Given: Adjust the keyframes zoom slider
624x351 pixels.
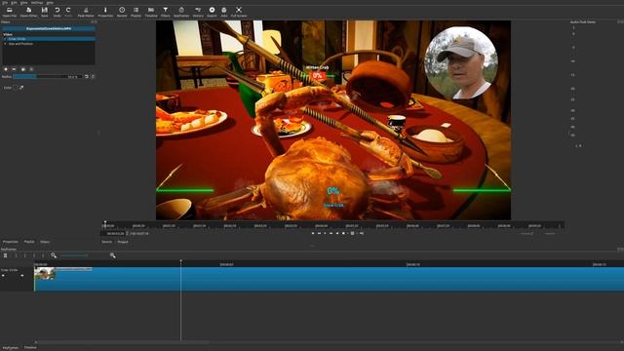Looking at the screenshot, I should tap(83, 255).
